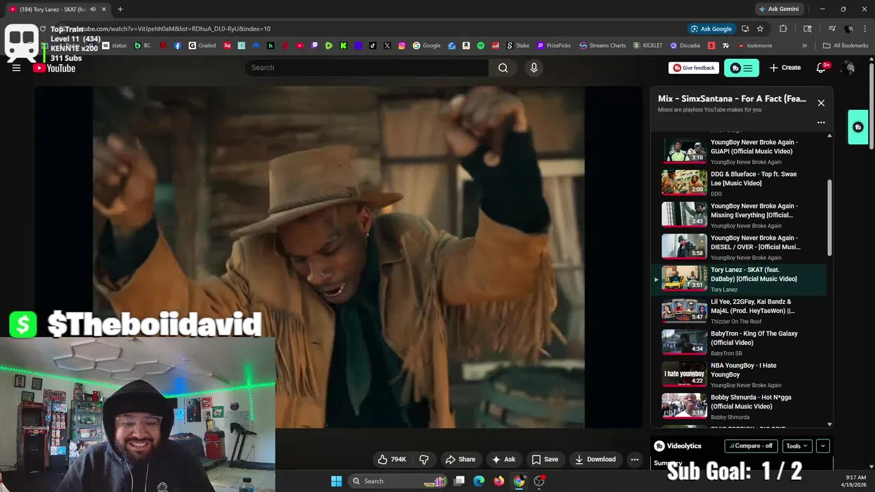Click the taskbar Search box

pos(396,481)
